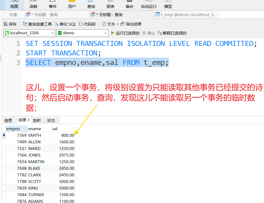This screenshot has height=203, width=264.
Task: Select the 800.00 salary cell
Action: [x=63, y=135]
